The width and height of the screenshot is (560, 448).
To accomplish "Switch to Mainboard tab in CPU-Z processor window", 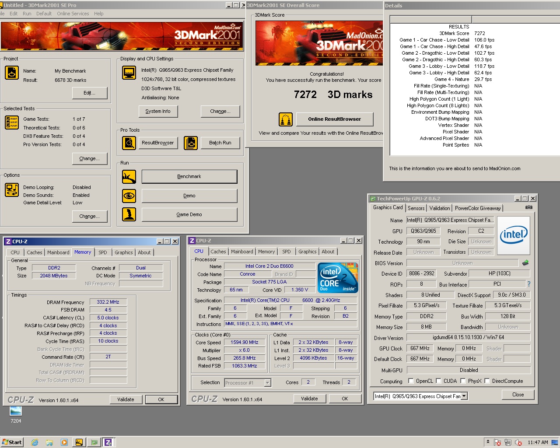I will point(242,252).
